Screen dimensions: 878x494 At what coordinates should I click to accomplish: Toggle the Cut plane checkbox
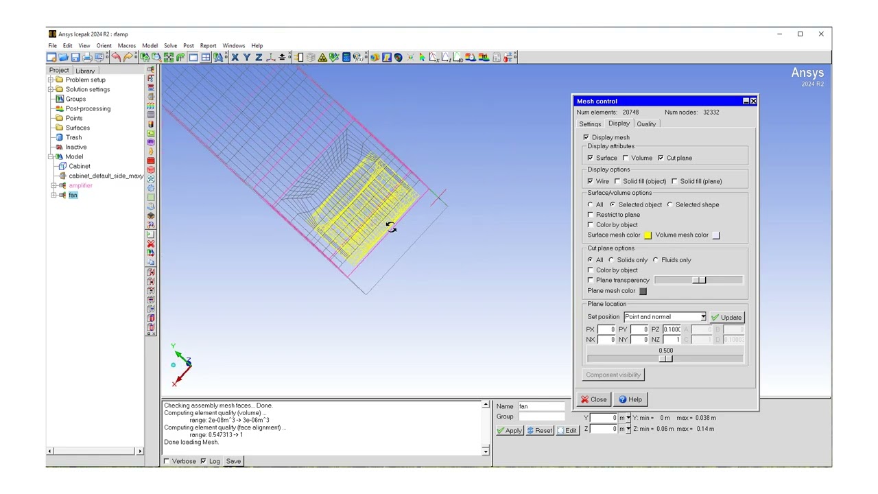(661, 158)
